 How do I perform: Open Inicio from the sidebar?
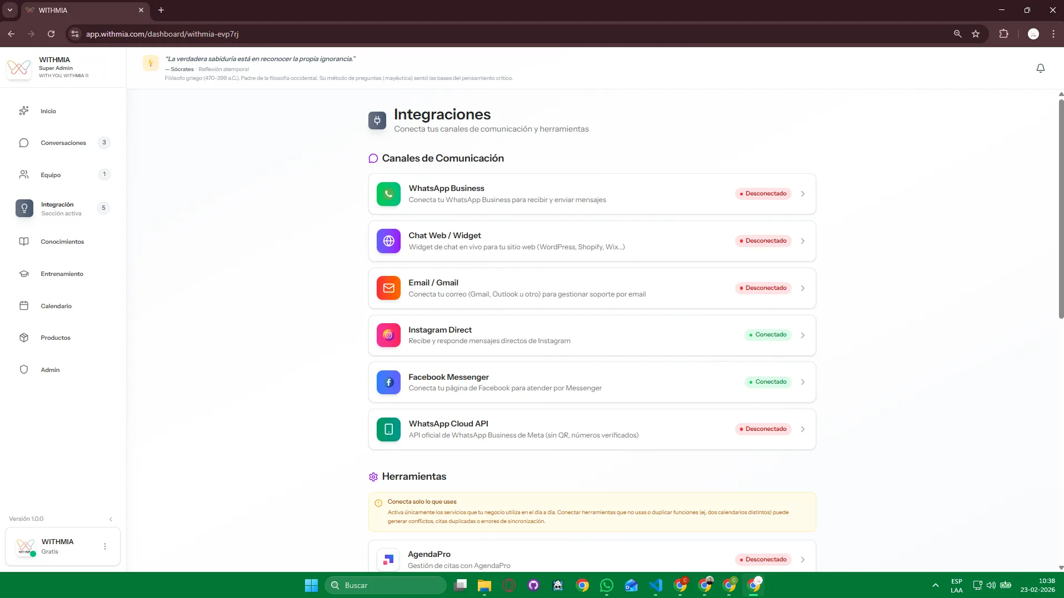[x=47, y=111]
